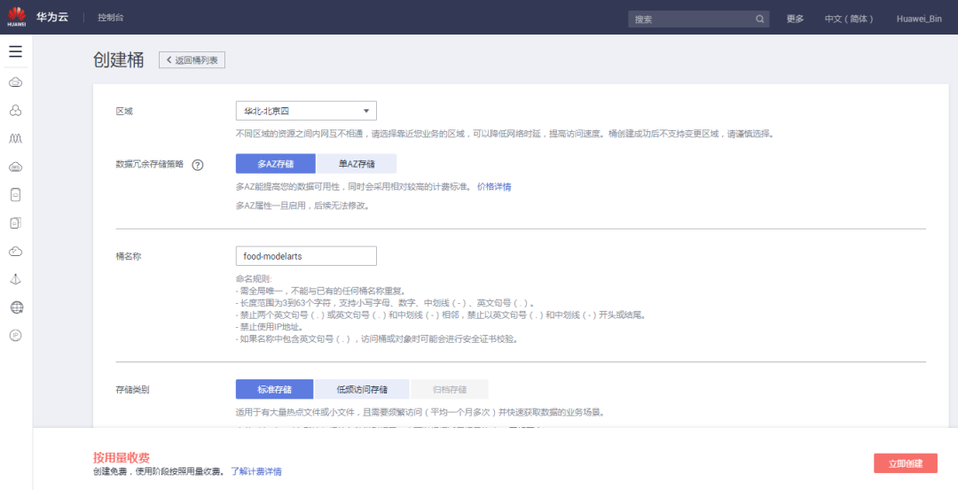Click the cloud server icon below hamburger menu
Screen dimensions: 958x490
[x=16, y=82]
